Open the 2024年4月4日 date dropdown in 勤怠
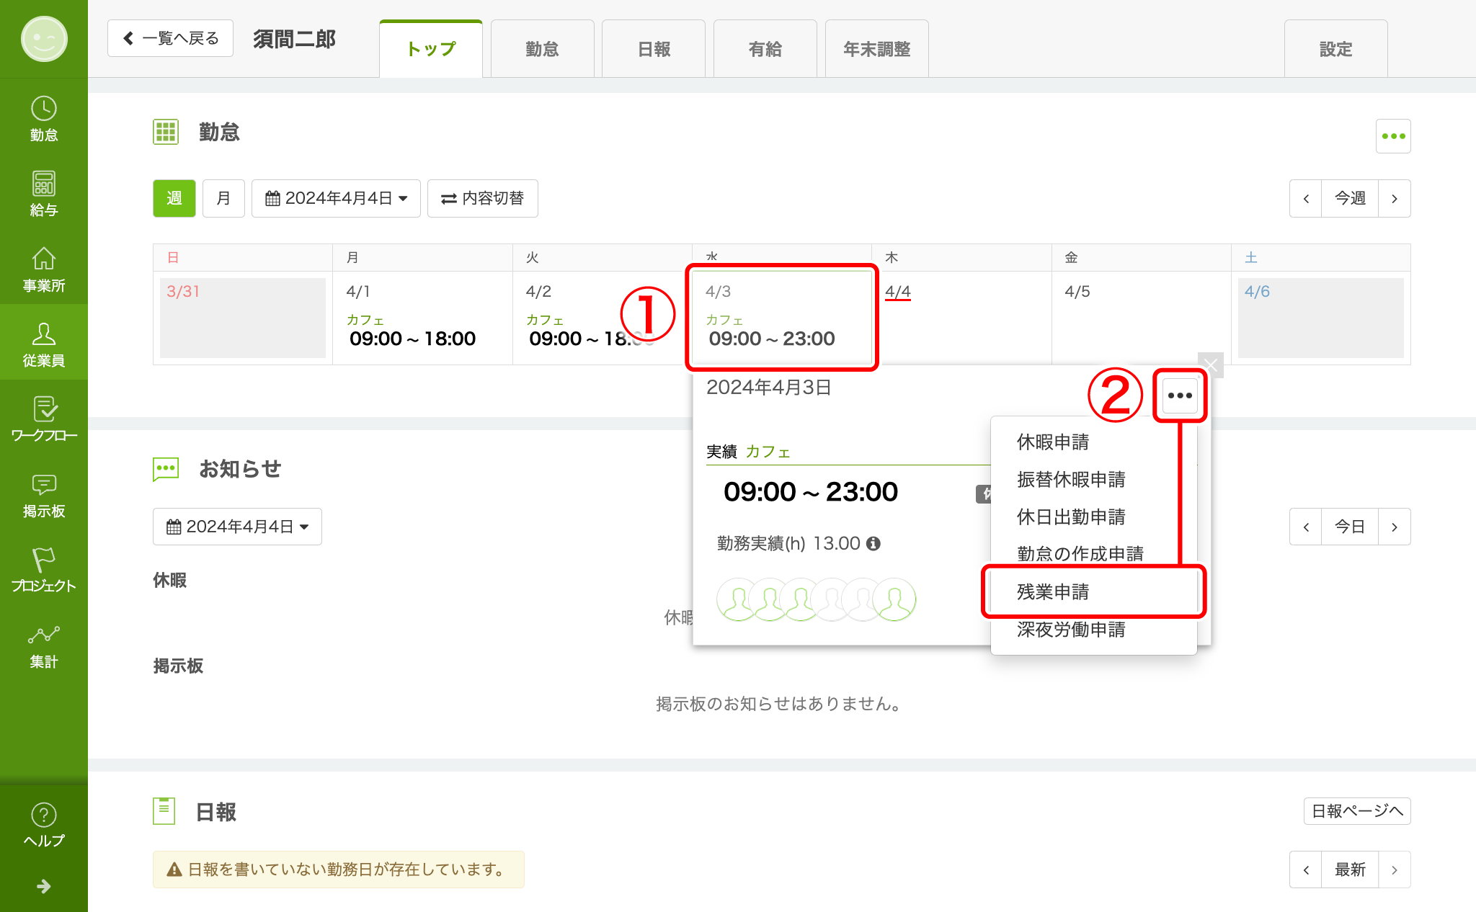Image resolution: width=1476 pixels, height=912 pixels. (x=336, y=198)
